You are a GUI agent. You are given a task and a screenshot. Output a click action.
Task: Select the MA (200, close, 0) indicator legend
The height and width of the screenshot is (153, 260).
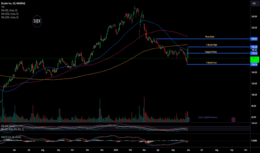tap(10, 17)
